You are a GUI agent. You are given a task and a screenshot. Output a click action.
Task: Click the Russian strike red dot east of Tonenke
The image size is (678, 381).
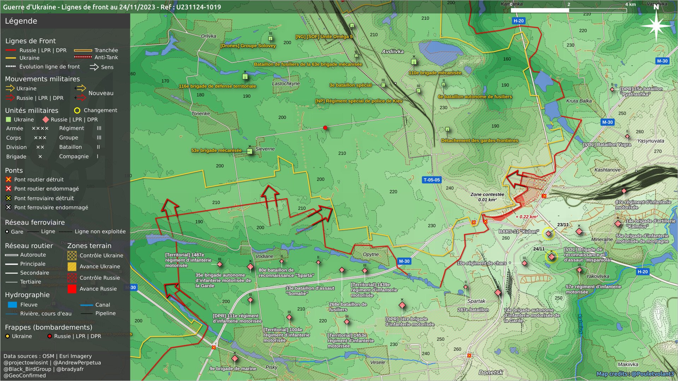point(325,128)
